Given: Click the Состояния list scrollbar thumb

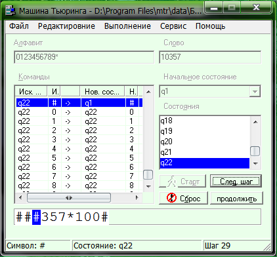Looking at the screenshot, I should pyautogui.click(x=255, y=151).
